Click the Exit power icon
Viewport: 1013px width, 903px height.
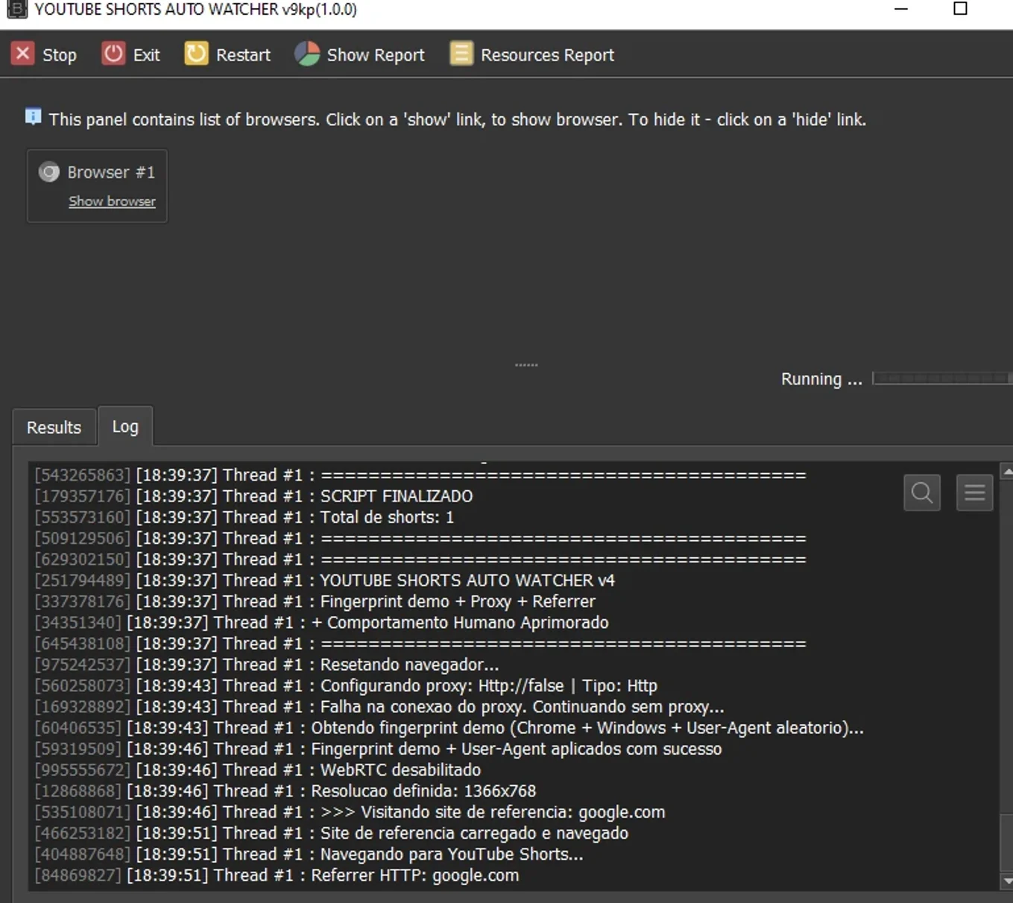[x=113, y=54]
